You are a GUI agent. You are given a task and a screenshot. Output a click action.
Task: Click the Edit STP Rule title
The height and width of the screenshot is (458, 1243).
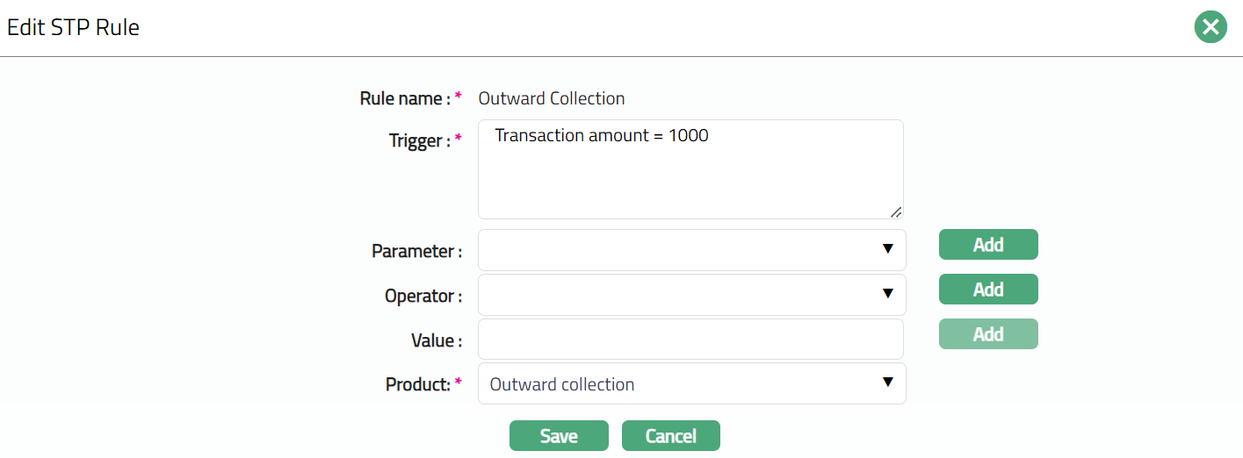[x=73, y=27]
